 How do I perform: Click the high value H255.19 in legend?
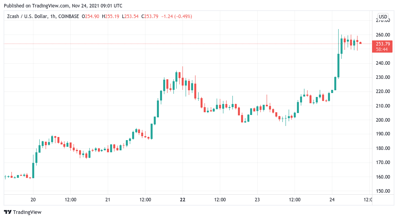click(111, 16)
